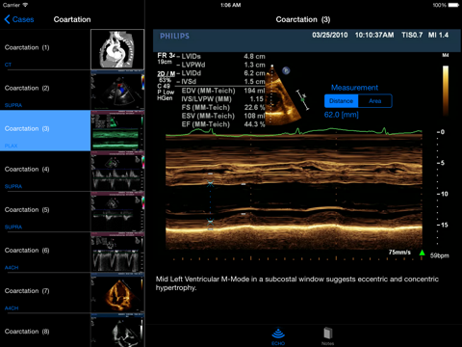Click the Wi-Fi icon in status bar
The height and width of the screenshot is (347, 462).
click(x=25, y=5)
